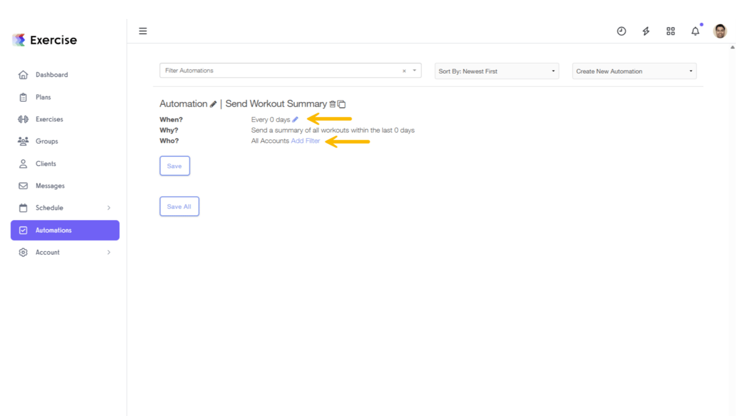Click the Add Filter link
Image resolution: width=740 pixels, height=416 pixels.
pos(306,140)
